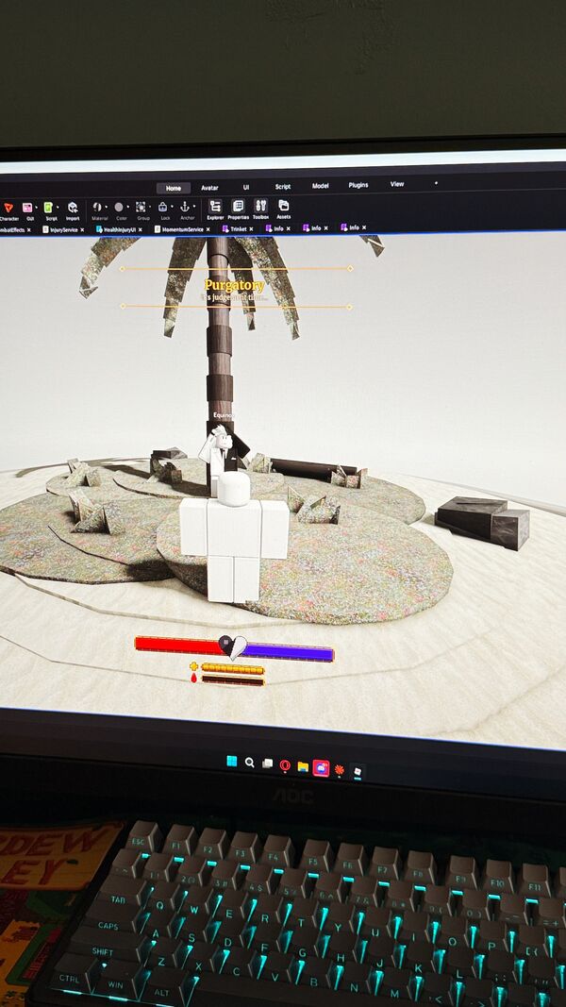The width and height of the screenshot is (566, 1007).
Task: Close the InjuryService tab
Action: click(x=83, y=229)
